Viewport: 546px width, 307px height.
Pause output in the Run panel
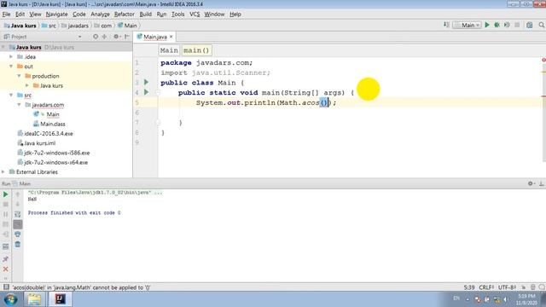click(x=6, y=214)
